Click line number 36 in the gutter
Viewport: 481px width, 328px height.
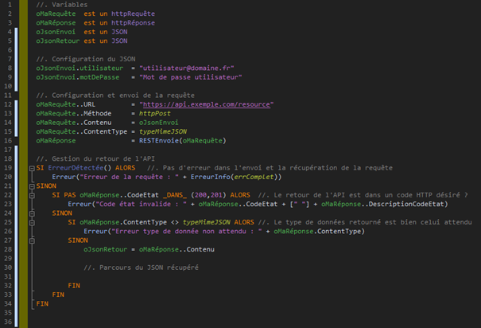point(8,322)
